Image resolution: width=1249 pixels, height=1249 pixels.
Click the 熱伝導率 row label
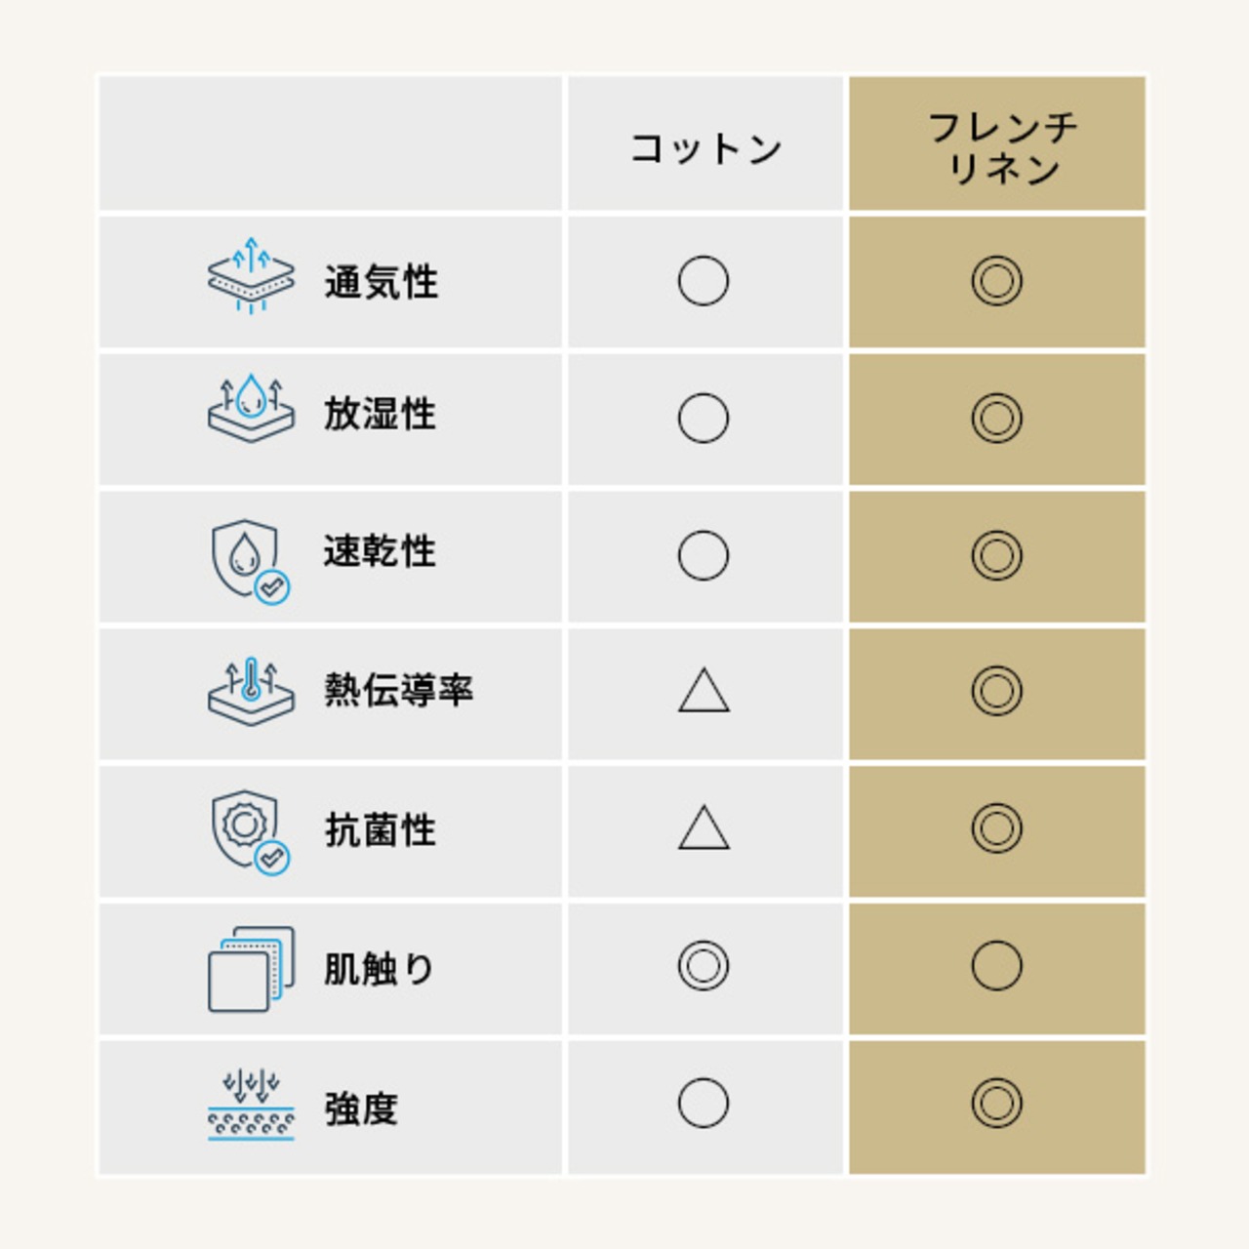tap(398, 690)
